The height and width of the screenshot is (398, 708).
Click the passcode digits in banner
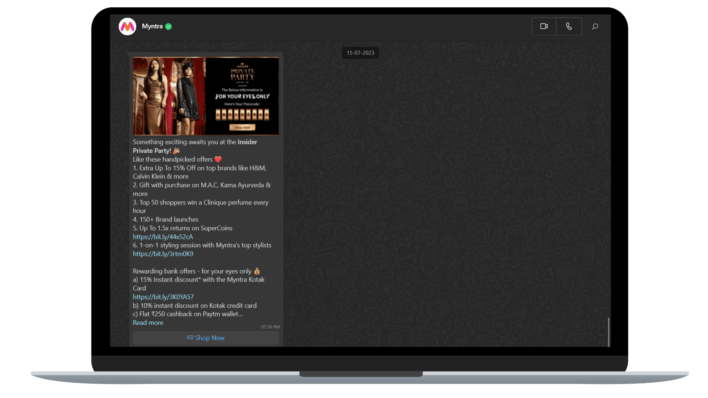(x=242, y=115)
